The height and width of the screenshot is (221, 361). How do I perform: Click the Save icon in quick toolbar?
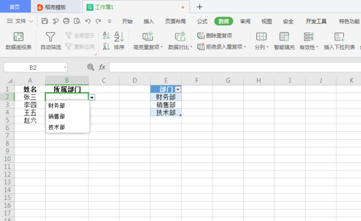(x=45, y=21)
